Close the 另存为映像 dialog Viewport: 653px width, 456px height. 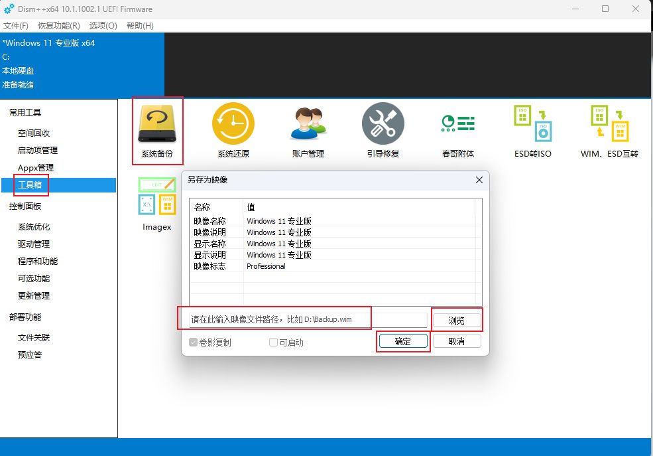click(479, 180)
